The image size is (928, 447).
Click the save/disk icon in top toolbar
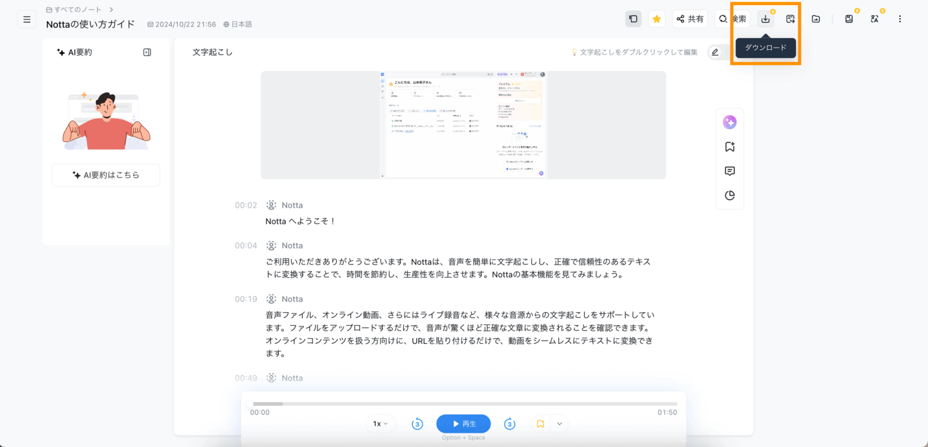click(x=849, y=19)
